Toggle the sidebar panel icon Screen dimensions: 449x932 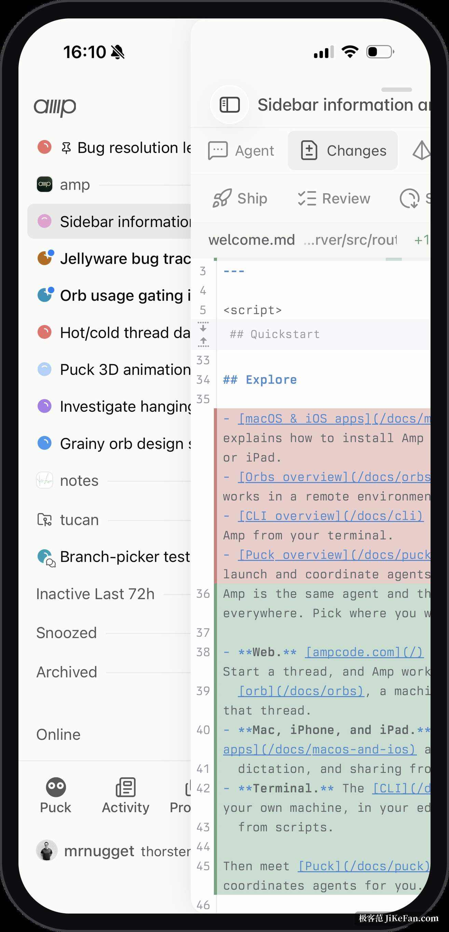click(x=230, y=105)
